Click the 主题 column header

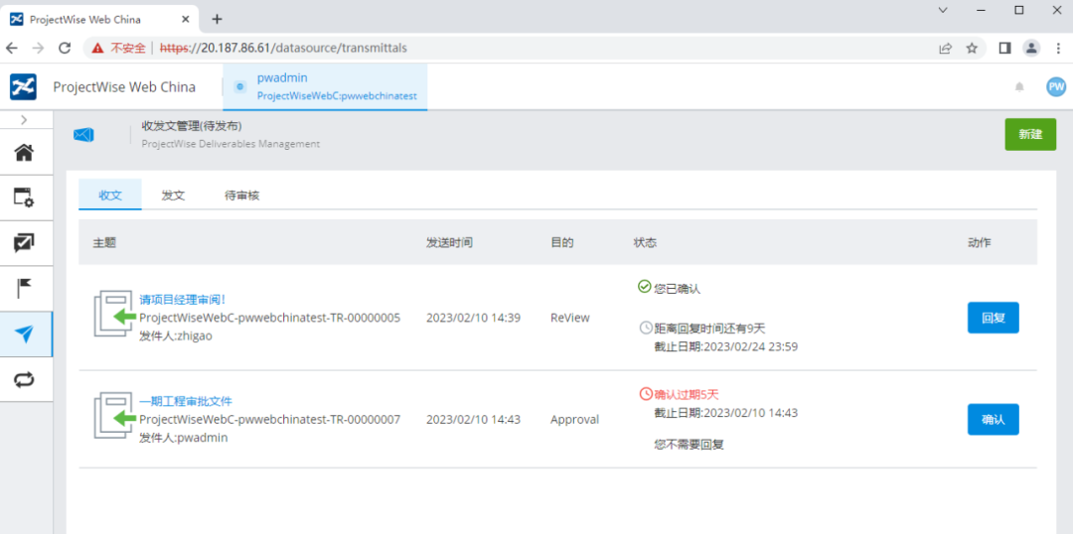104,243
